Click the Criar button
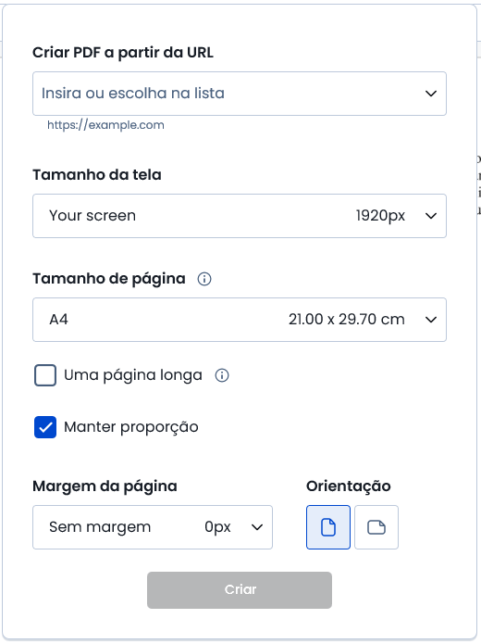This screenshot has height=644, width=481. tap(240, 589)
